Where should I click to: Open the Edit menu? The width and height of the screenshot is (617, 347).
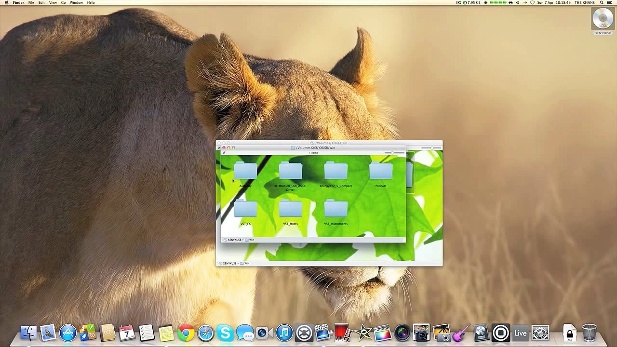(x=41, y=2)
